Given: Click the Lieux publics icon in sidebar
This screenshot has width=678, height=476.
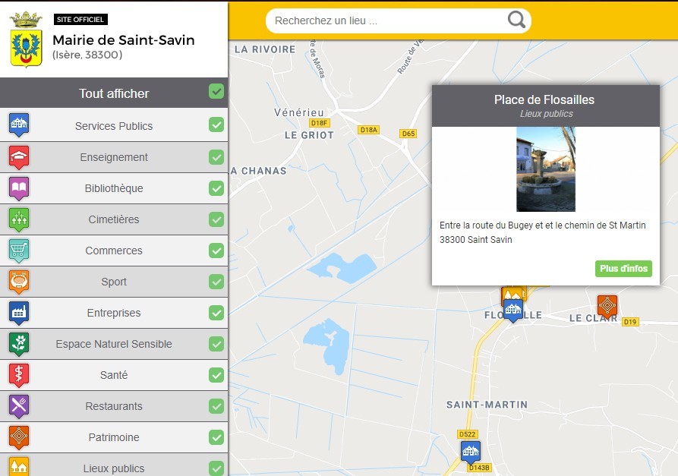Looking at the screenshot, I should [18, 466].
